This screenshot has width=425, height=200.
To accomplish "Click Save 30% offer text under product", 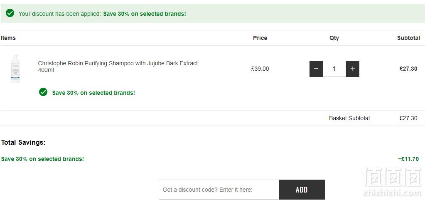I will tap(93, 93).
